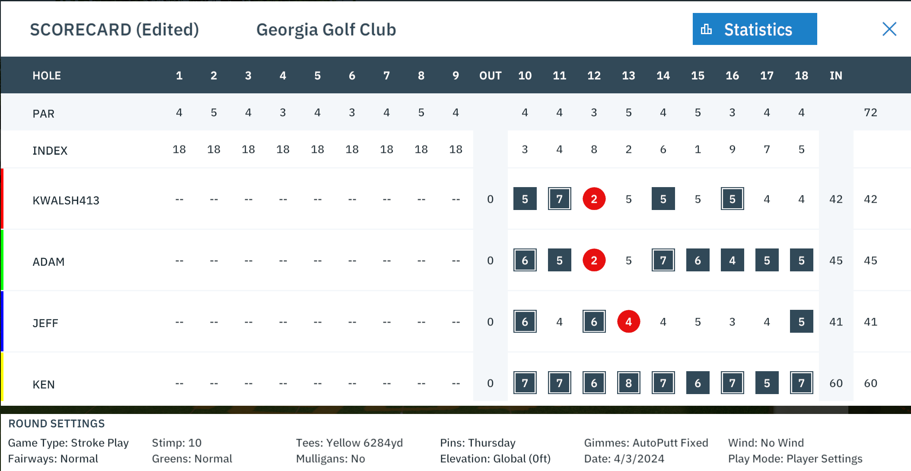Click the IN column header
This screenshot has width=911, height=471.
tap(836, 76)
